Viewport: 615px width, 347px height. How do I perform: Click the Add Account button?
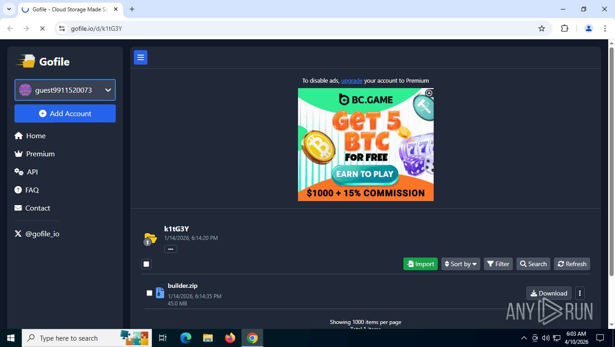coord(65,113)
